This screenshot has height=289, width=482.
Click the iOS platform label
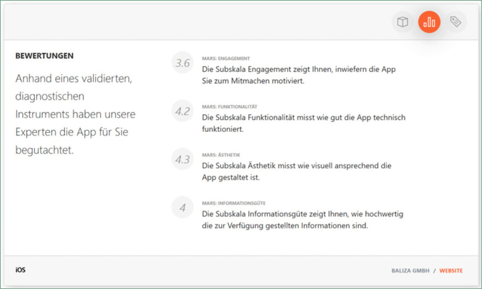pos(20,270)
